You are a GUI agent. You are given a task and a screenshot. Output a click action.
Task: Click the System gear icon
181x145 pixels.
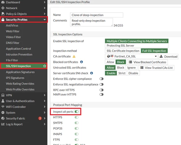[3, 112]
